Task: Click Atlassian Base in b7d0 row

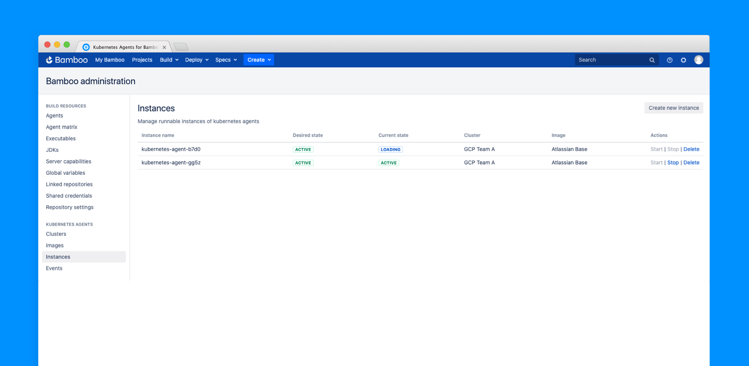Action: (x=569, y=149)
